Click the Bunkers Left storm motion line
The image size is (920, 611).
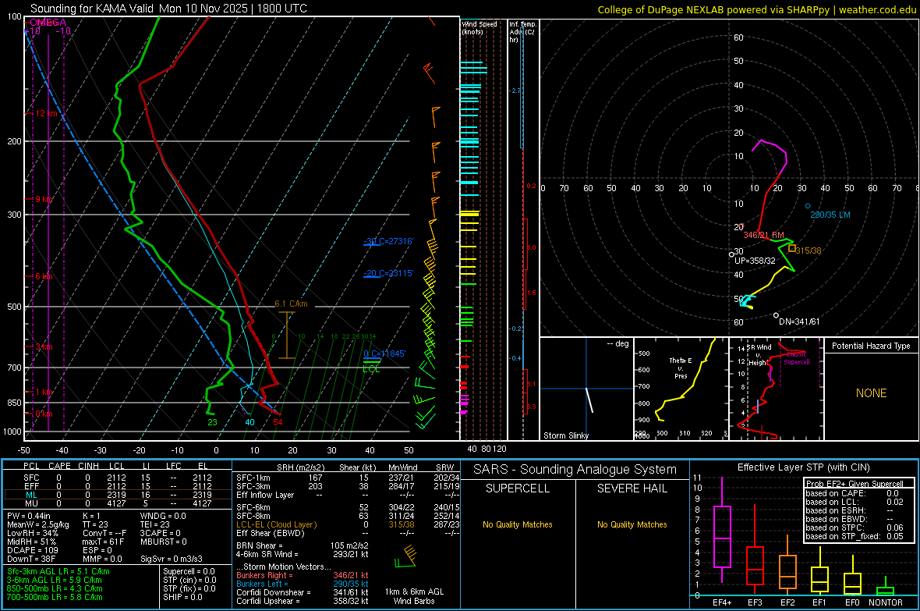coord(303,584)
